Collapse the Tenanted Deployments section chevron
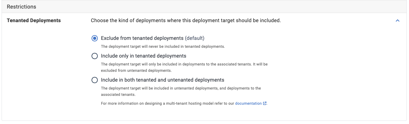 pyautogui.click(x=398, y=21)
